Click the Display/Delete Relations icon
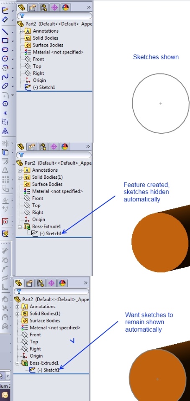The width and height of the screenshot is (190, 401). pos(5,201)
